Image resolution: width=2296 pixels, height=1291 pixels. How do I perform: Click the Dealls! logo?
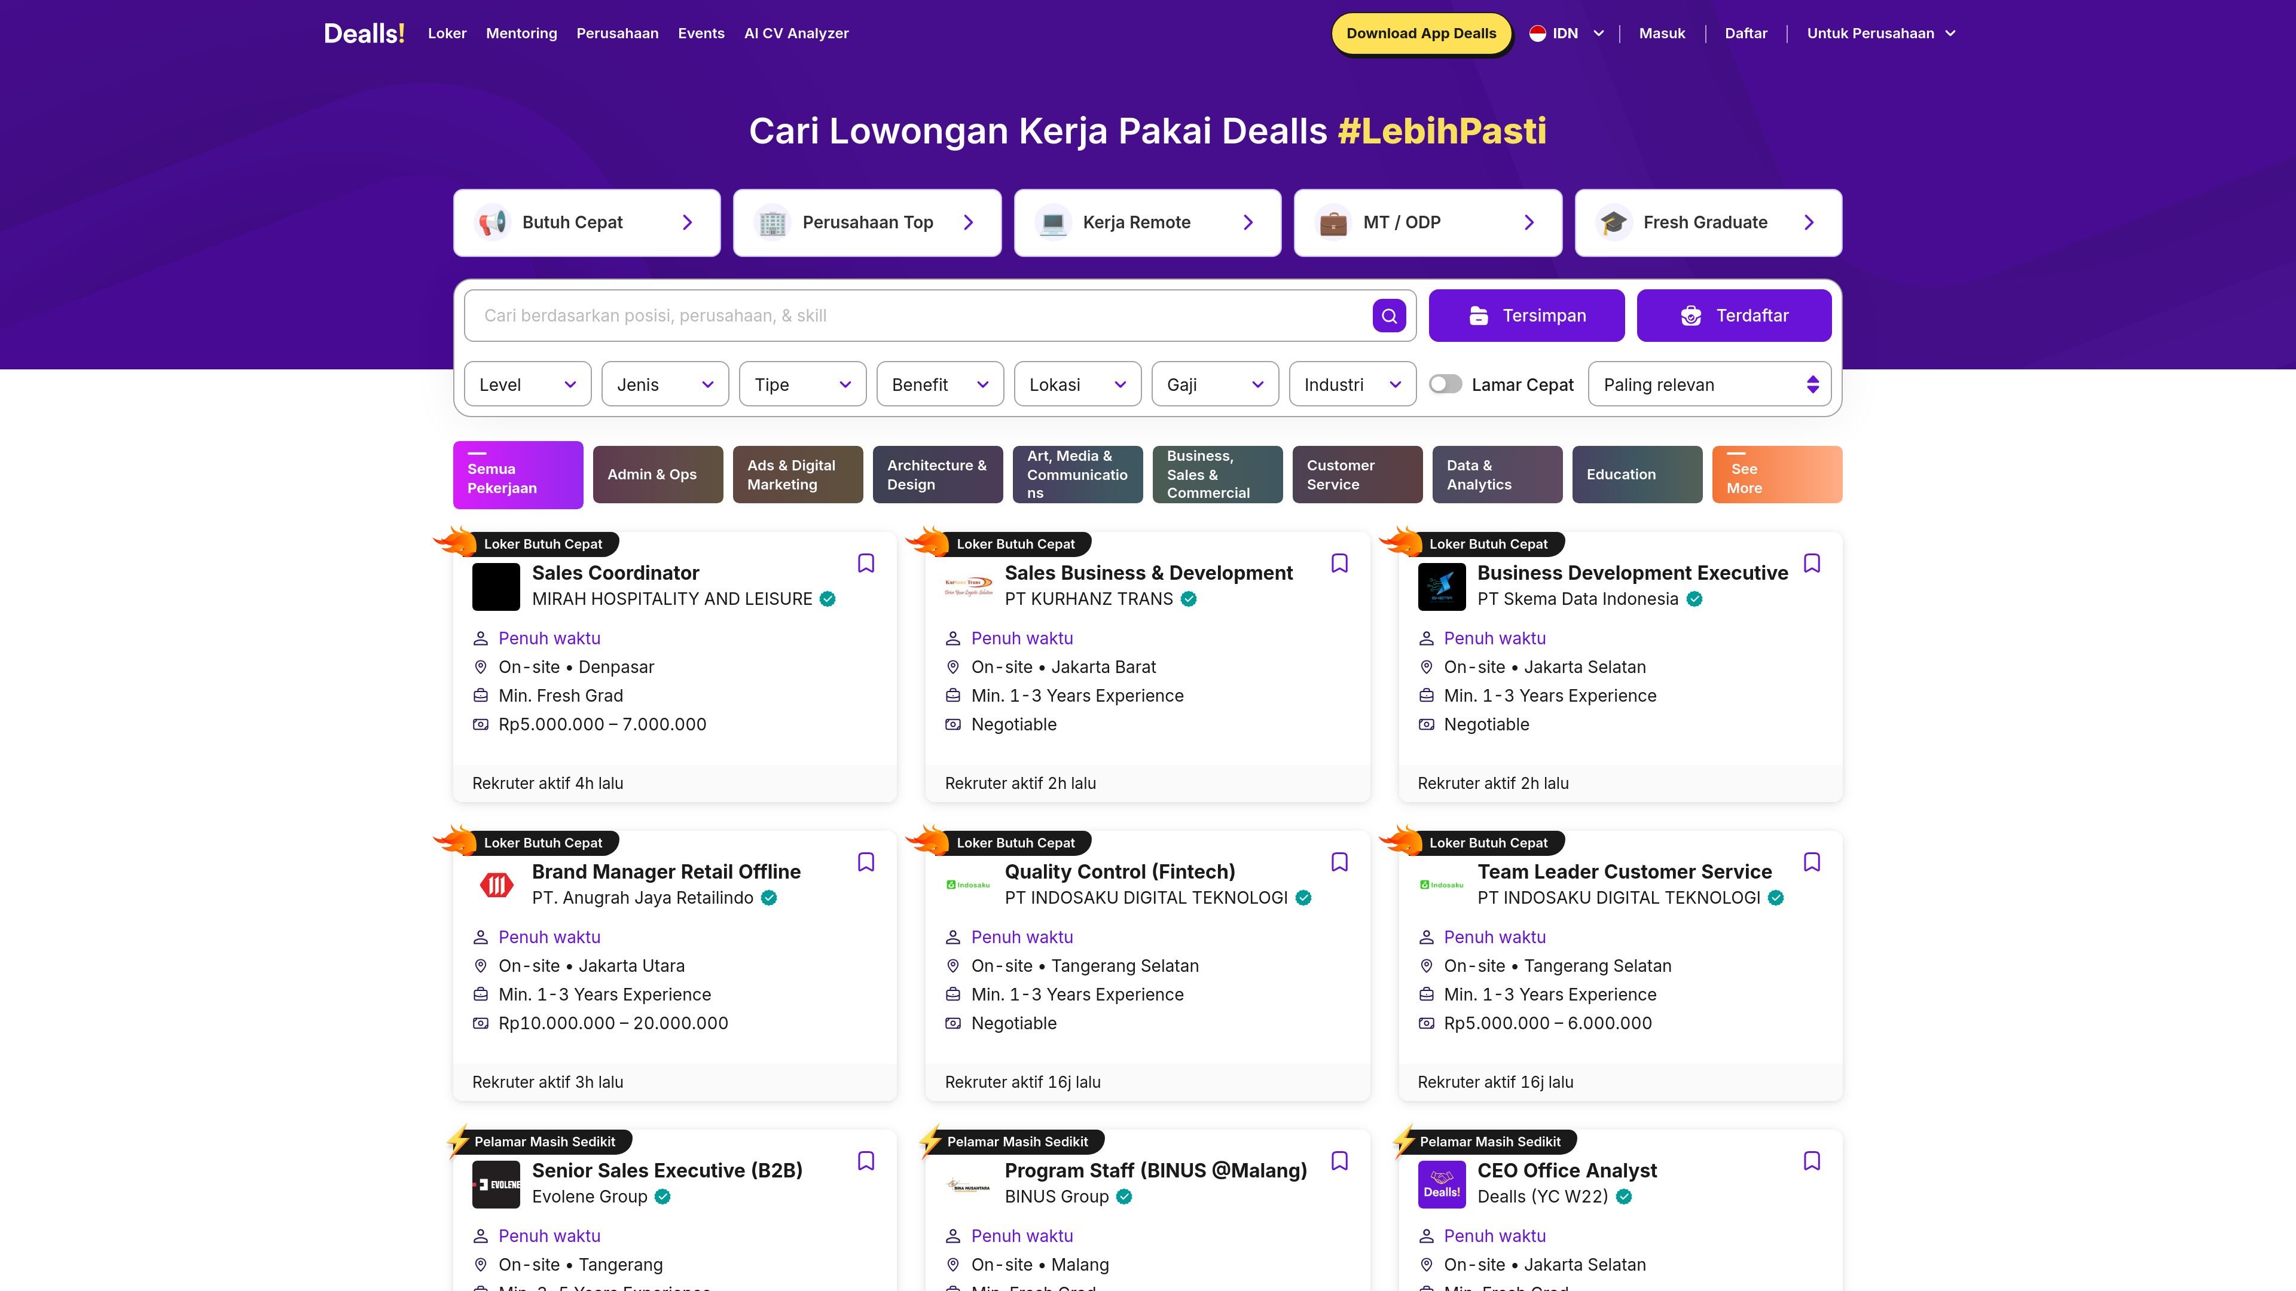364,33
